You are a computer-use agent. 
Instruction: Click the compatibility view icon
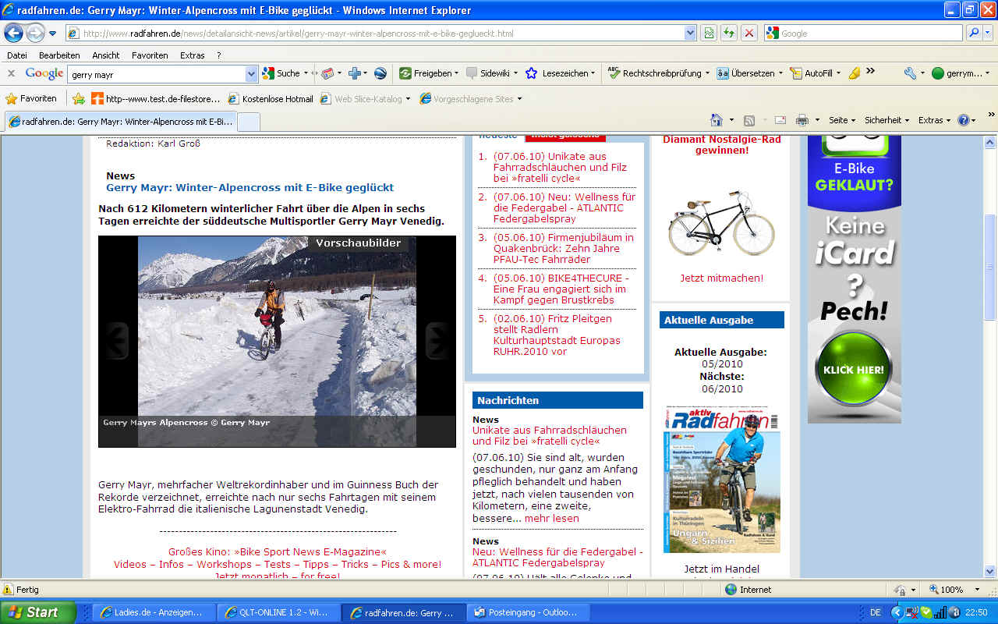709,33
